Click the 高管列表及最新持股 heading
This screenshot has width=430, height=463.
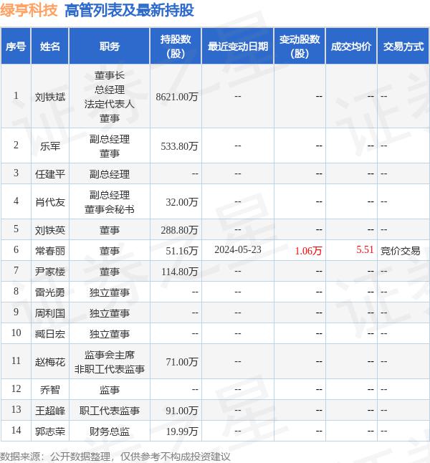[x=129, y=10]
